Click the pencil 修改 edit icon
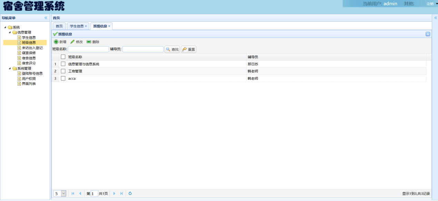Image resolution: width=438 pixels, height=201 pixels. coord(72,42)
